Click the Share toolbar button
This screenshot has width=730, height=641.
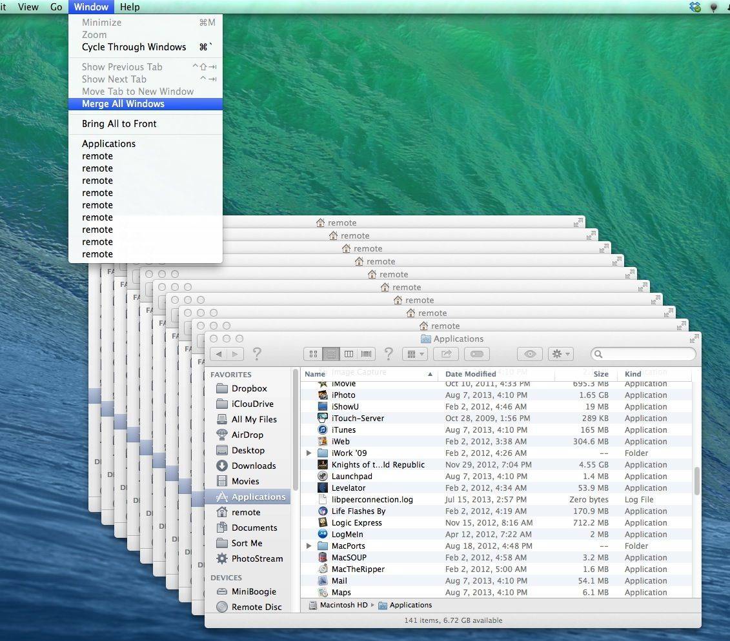coord(445,354)
